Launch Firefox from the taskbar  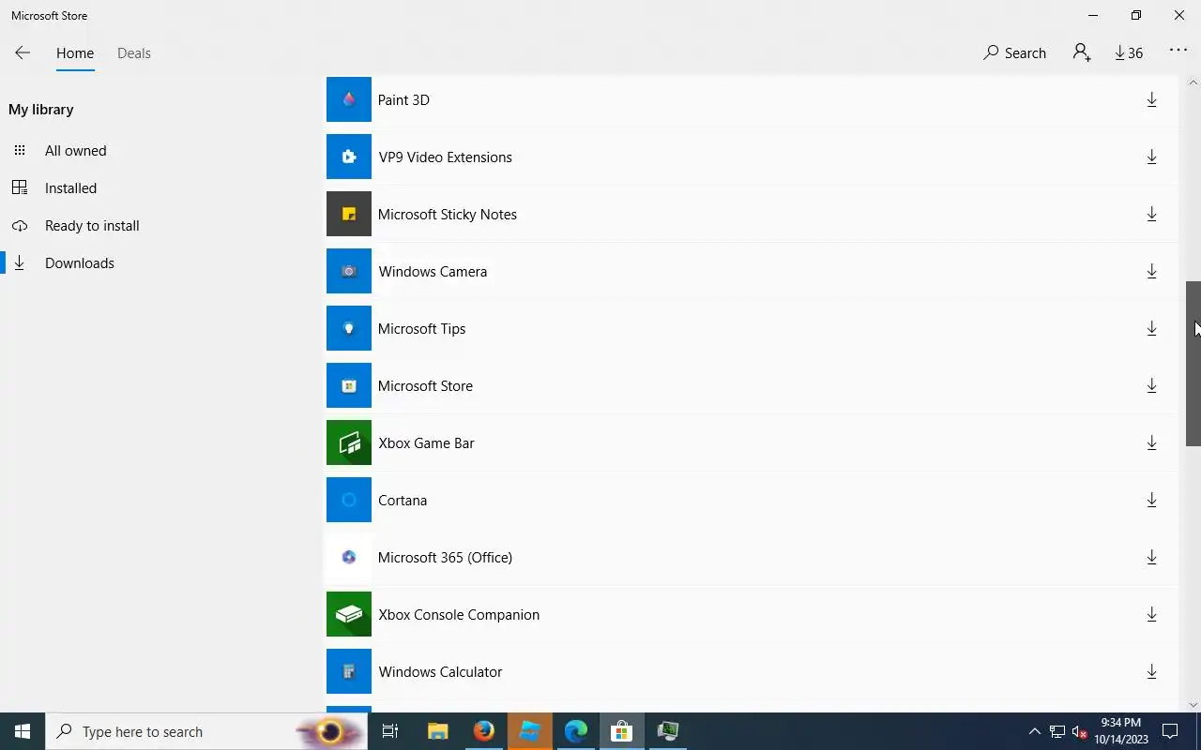483,731
